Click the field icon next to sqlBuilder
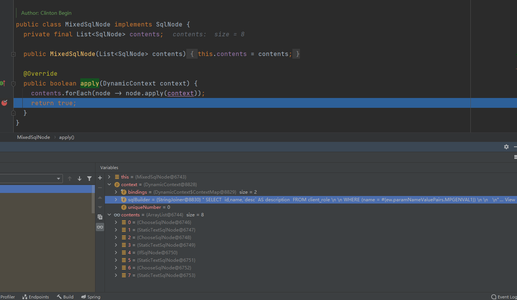This screenshot has width=517, height=300. point(123,200)
